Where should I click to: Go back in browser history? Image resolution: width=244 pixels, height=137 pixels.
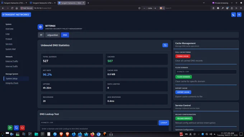[x=3, y=8]
